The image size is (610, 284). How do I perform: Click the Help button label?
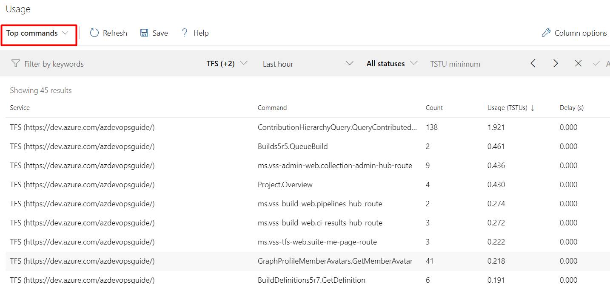(201, 33)
